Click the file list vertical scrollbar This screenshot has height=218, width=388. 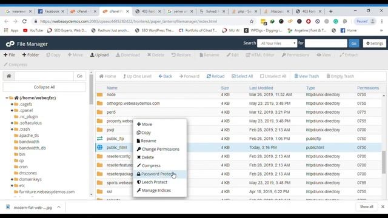(x=384, y=162)
